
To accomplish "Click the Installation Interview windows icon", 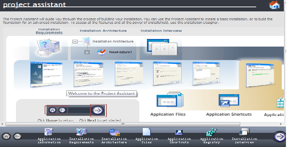I will tap(162, 47).
